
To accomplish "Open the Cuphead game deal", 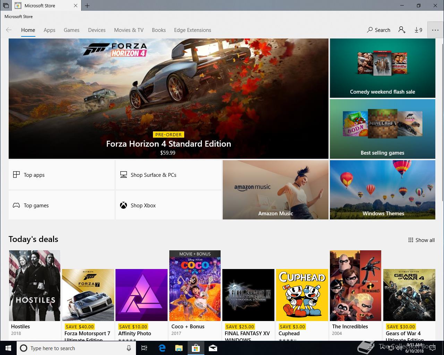I will click(x=302, y=305).
